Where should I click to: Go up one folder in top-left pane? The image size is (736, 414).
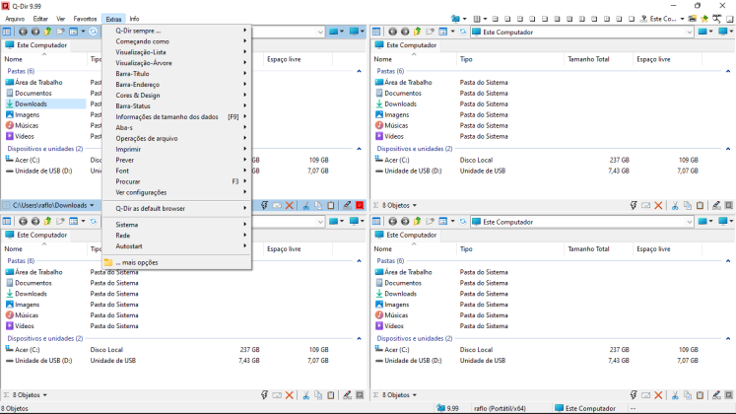tap(48, 32)
